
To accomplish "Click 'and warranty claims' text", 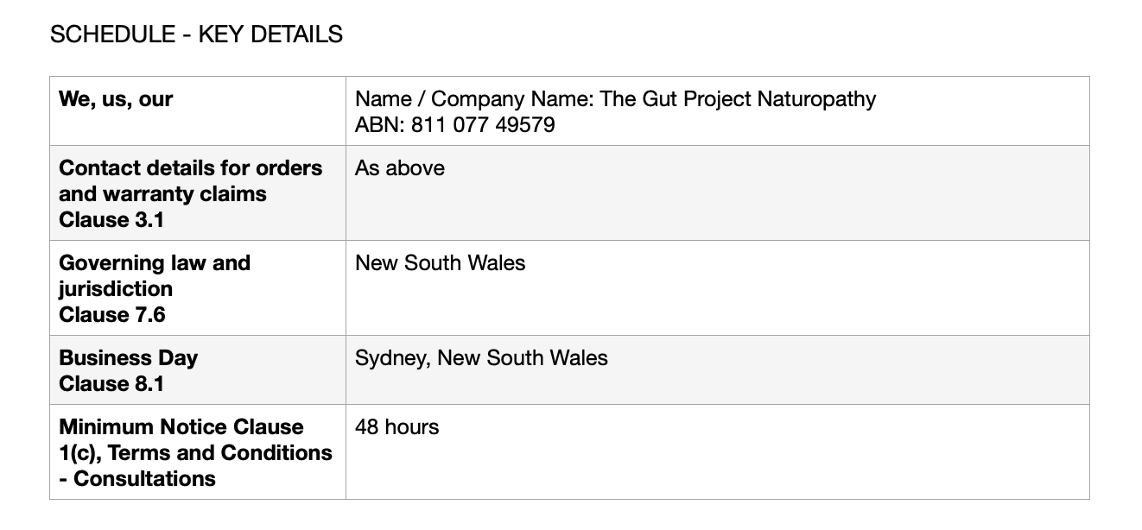I will click(x=162, y=194).
